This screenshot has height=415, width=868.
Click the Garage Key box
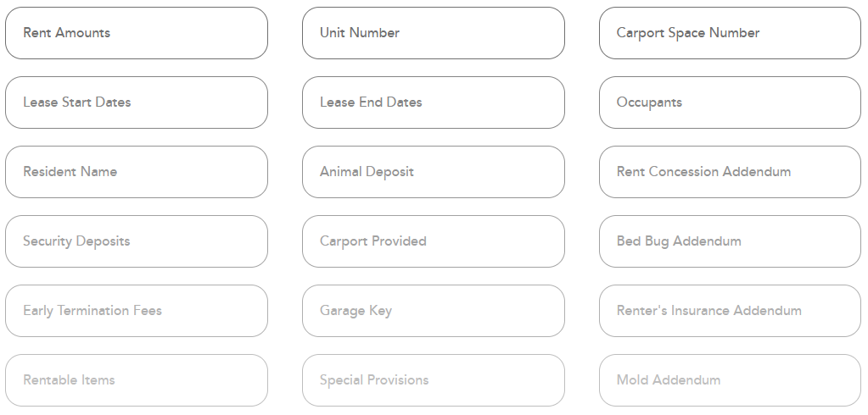click(434, 311)
